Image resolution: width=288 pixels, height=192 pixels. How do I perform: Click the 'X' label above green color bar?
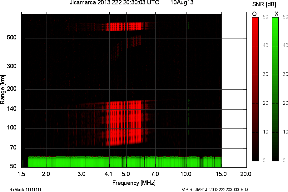point(276,14)
